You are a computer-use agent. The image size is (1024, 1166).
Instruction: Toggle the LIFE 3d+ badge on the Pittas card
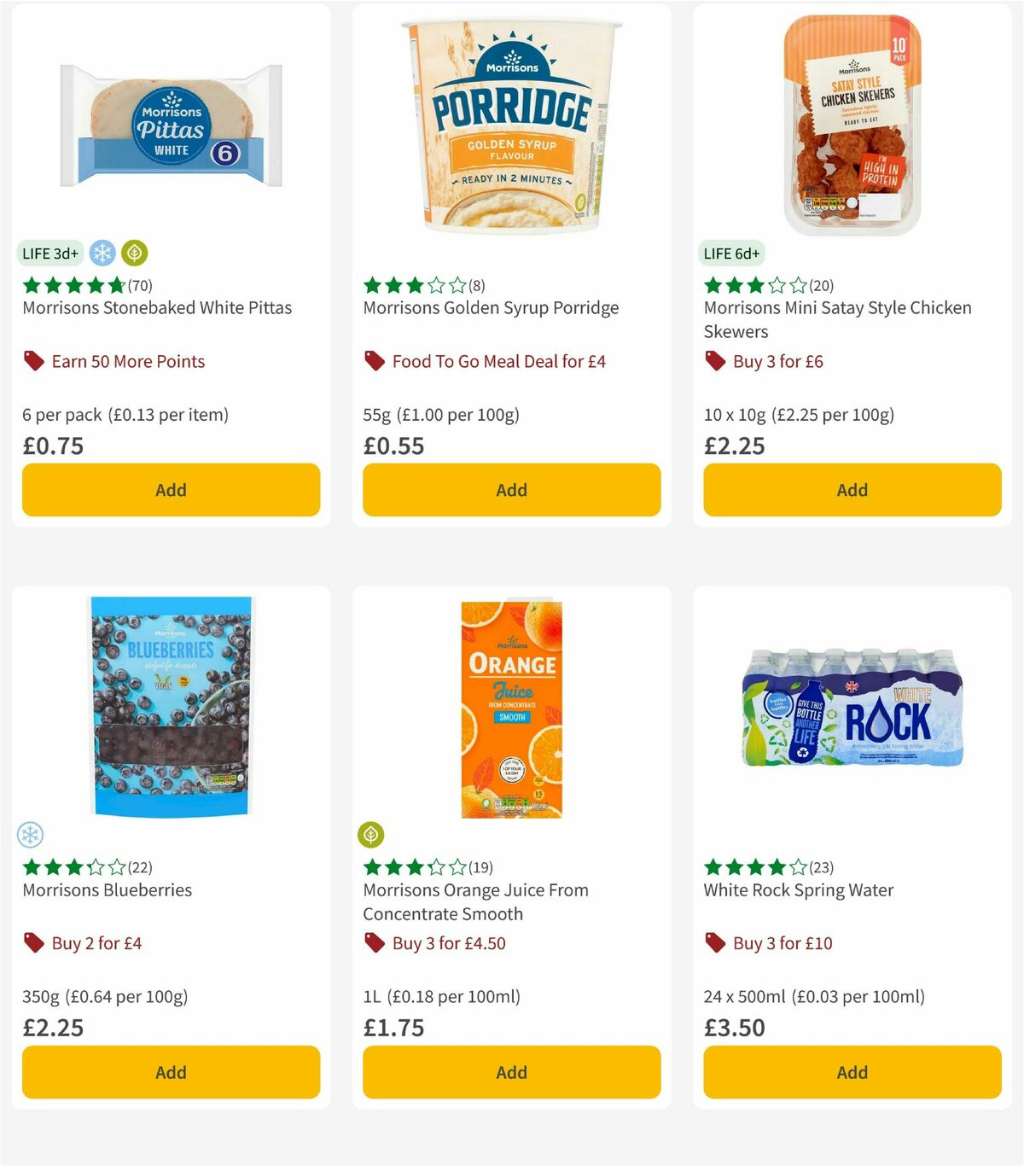[49, 254]
